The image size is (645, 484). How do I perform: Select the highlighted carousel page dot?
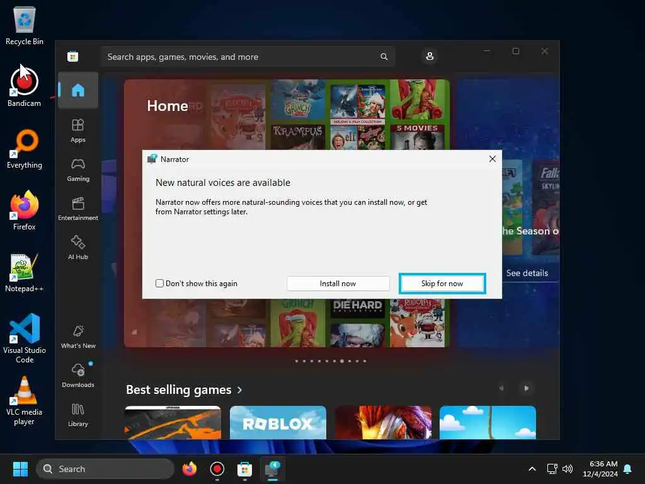(x=342, y=361)
